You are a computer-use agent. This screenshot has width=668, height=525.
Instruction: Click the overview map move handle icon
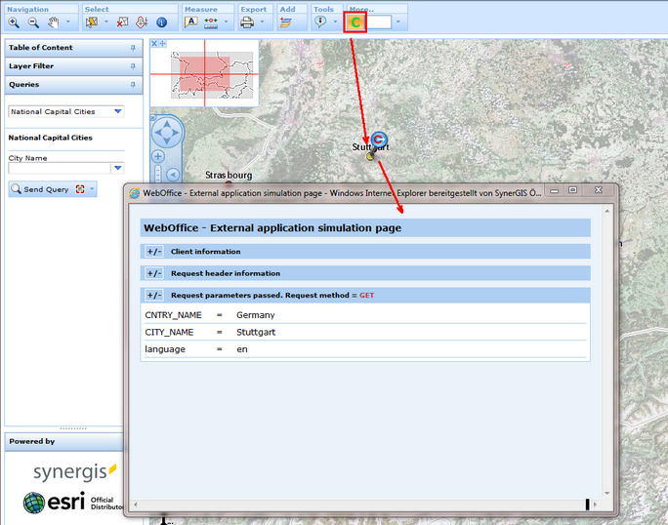coord(162,44)
